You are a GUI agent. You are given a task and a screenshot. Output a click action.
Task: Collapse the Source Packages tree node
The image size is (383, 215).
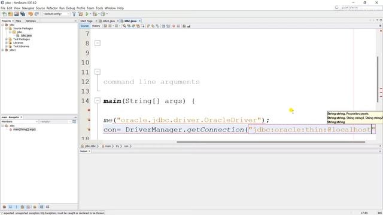(7, 29)
